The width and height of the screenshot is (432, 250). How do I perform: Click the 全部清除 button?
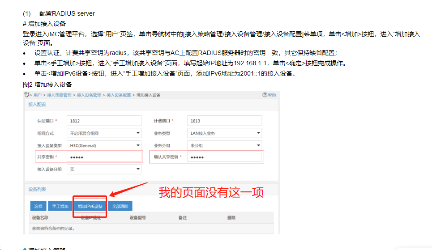pos(120,206)
